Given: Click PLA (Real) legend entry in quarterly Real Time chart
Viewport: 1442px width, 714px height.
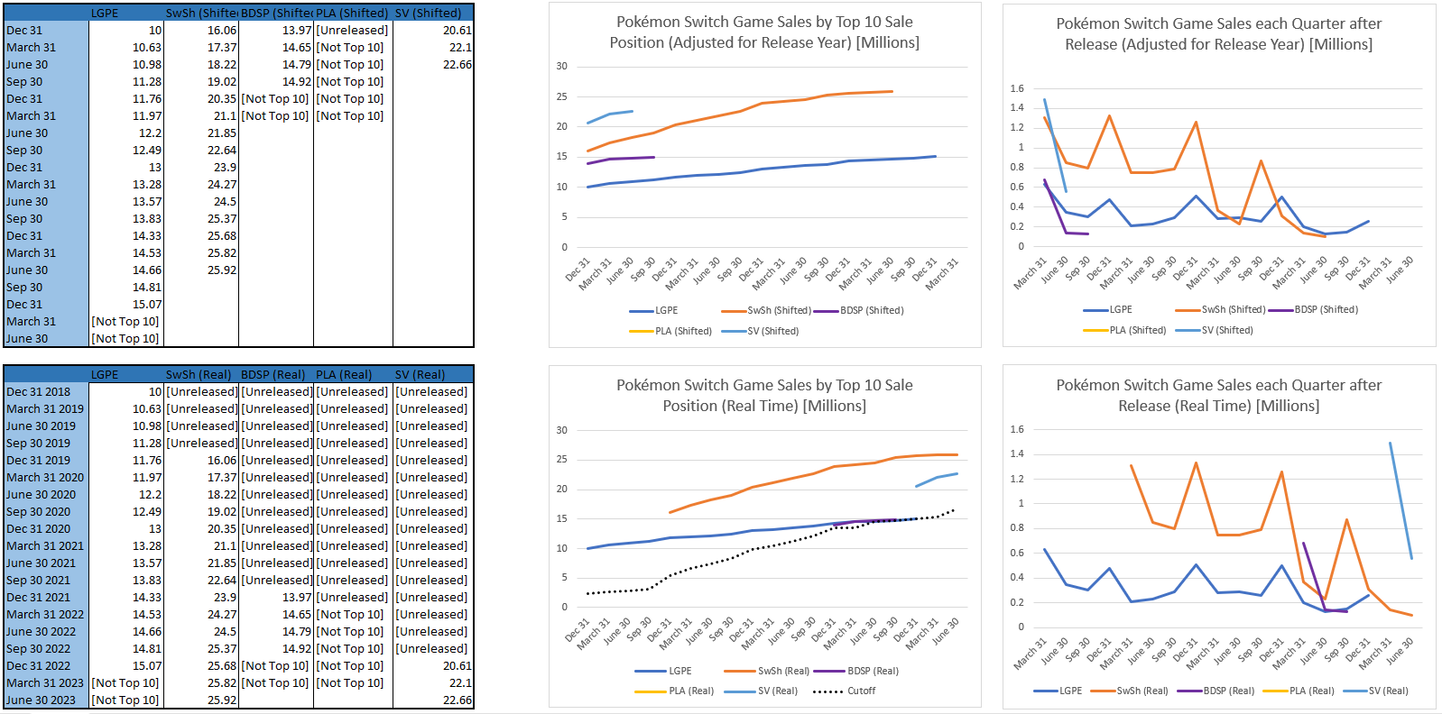Looking at the screenshot, I should 1299,691.
